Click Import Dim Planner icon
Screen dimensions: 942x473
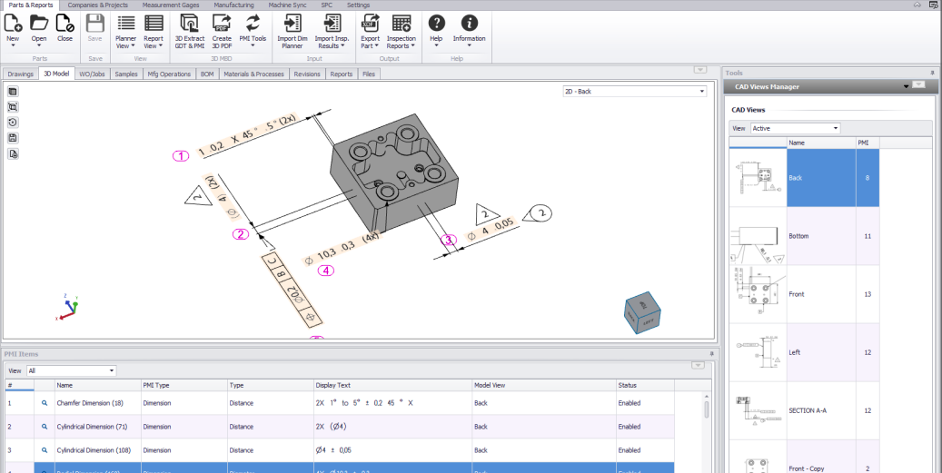(x=293, y=23)
